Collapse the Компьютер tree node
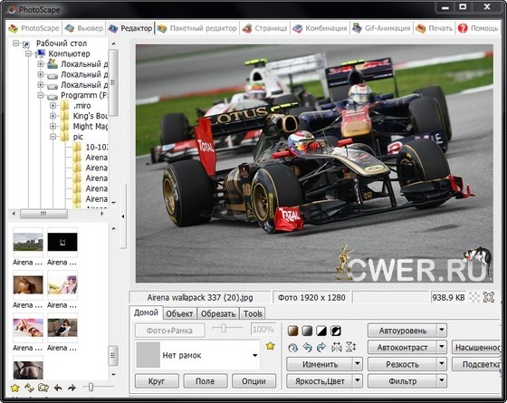507x403 pixels. pyautogui.click(x=28, y=53)
